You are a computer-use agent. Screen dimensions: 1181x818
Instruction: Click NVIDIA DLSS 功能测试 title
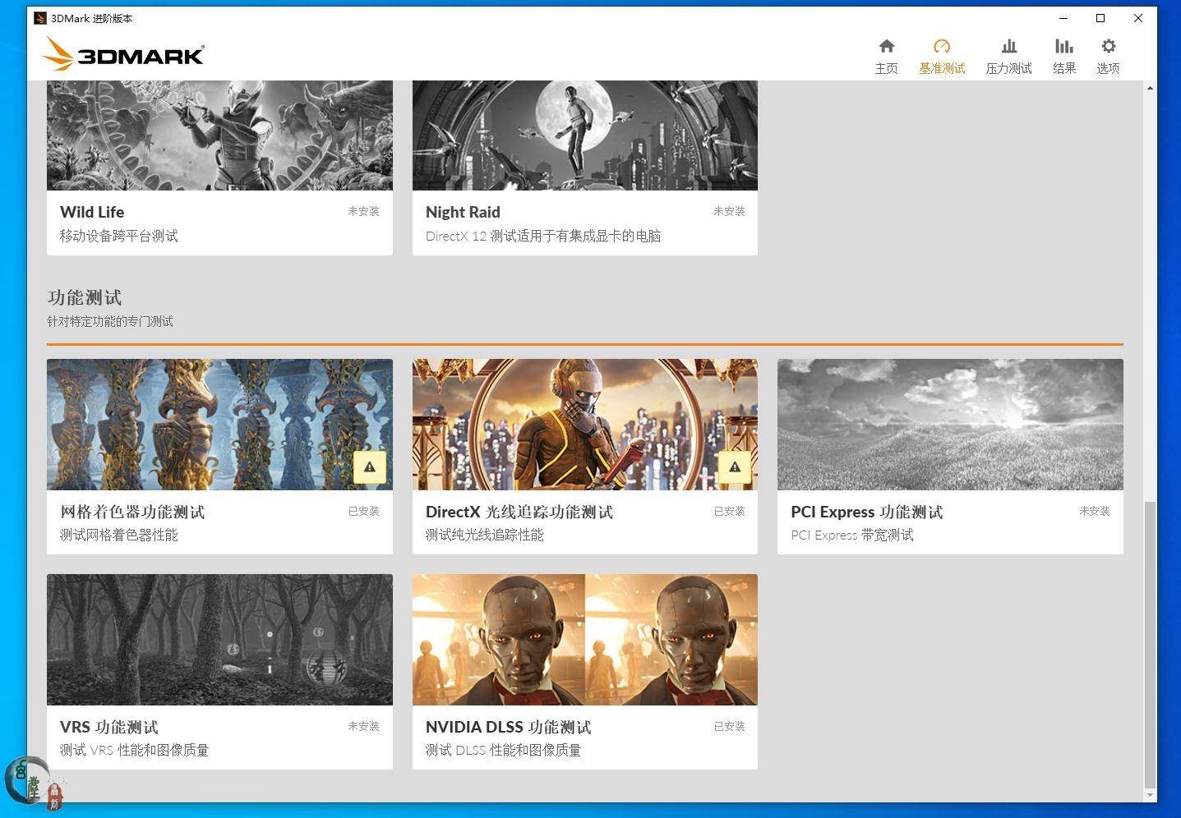pos(509,727)
